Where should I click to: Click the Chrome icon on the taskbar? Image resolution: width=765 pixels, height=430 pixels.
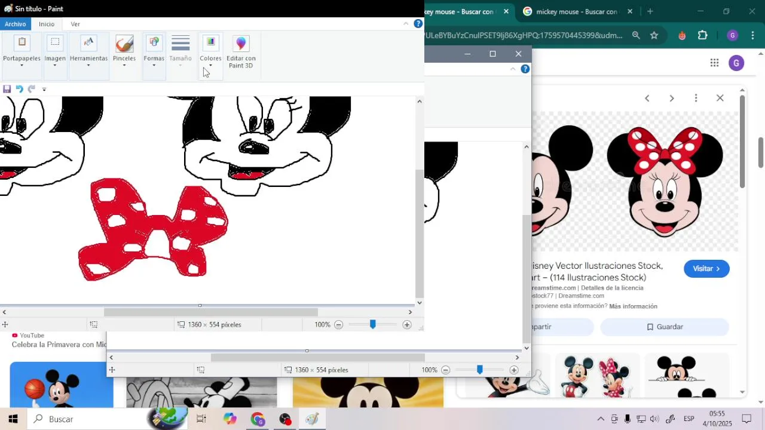(258, 419)
